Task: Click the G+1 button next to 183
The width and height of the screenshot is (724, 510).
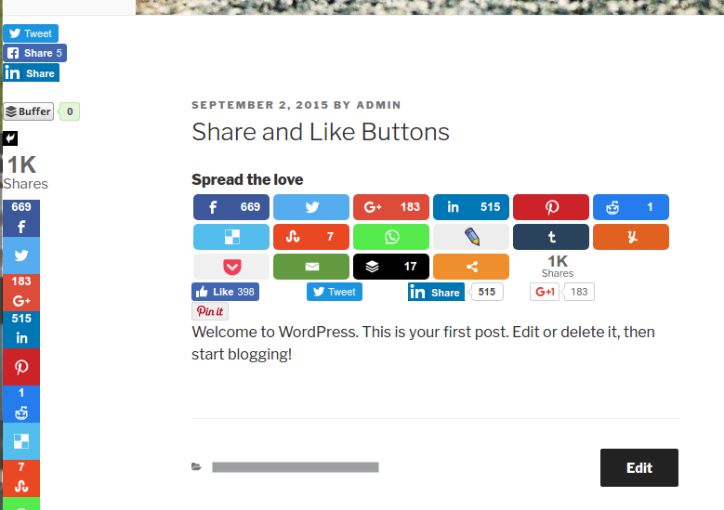Action: 545,292
